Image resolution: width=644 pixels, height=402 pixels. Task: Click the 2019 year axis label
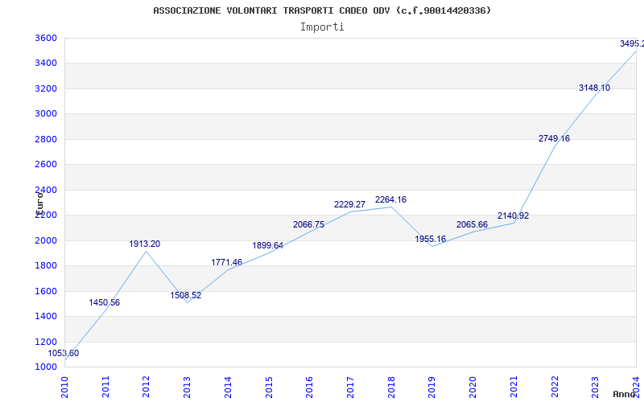432,388
